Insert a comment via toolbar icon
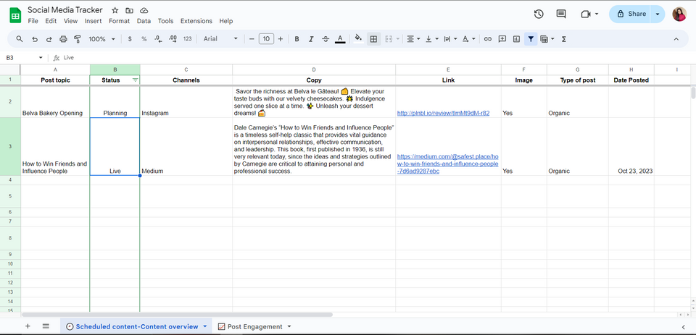 tap(502, 39)
